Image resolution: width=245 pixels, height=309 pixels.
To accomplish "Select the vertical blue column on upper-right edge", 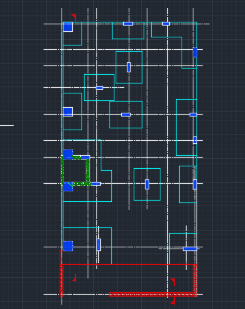I will (x=195, y=52).
